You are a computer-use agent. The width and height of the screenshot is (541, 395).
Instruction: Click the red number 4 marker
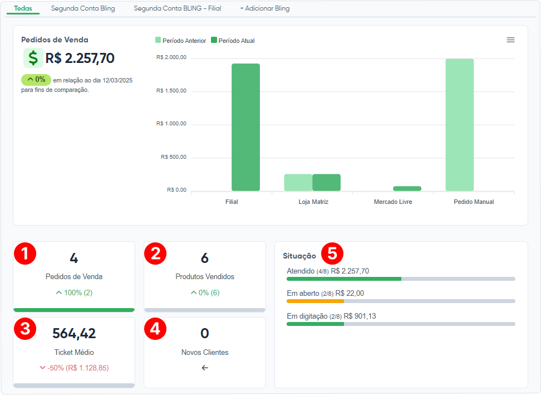click(155, 329)
